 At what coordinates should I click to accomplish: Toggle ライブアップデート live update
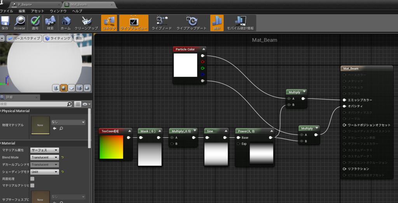[192, 23]
